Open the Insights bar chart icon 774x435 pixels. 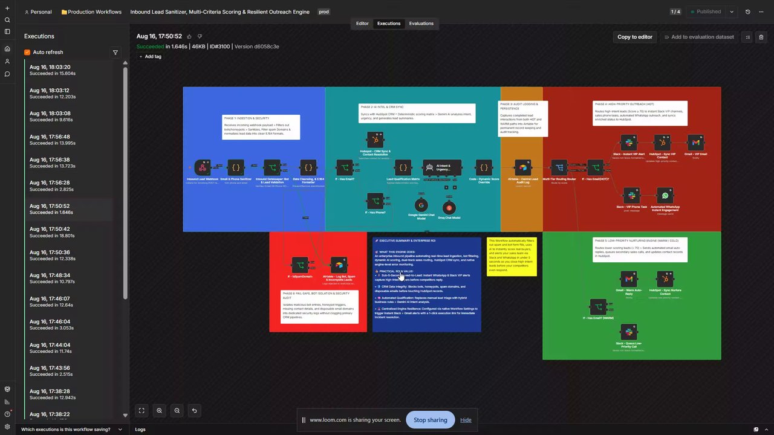[7, 402]
